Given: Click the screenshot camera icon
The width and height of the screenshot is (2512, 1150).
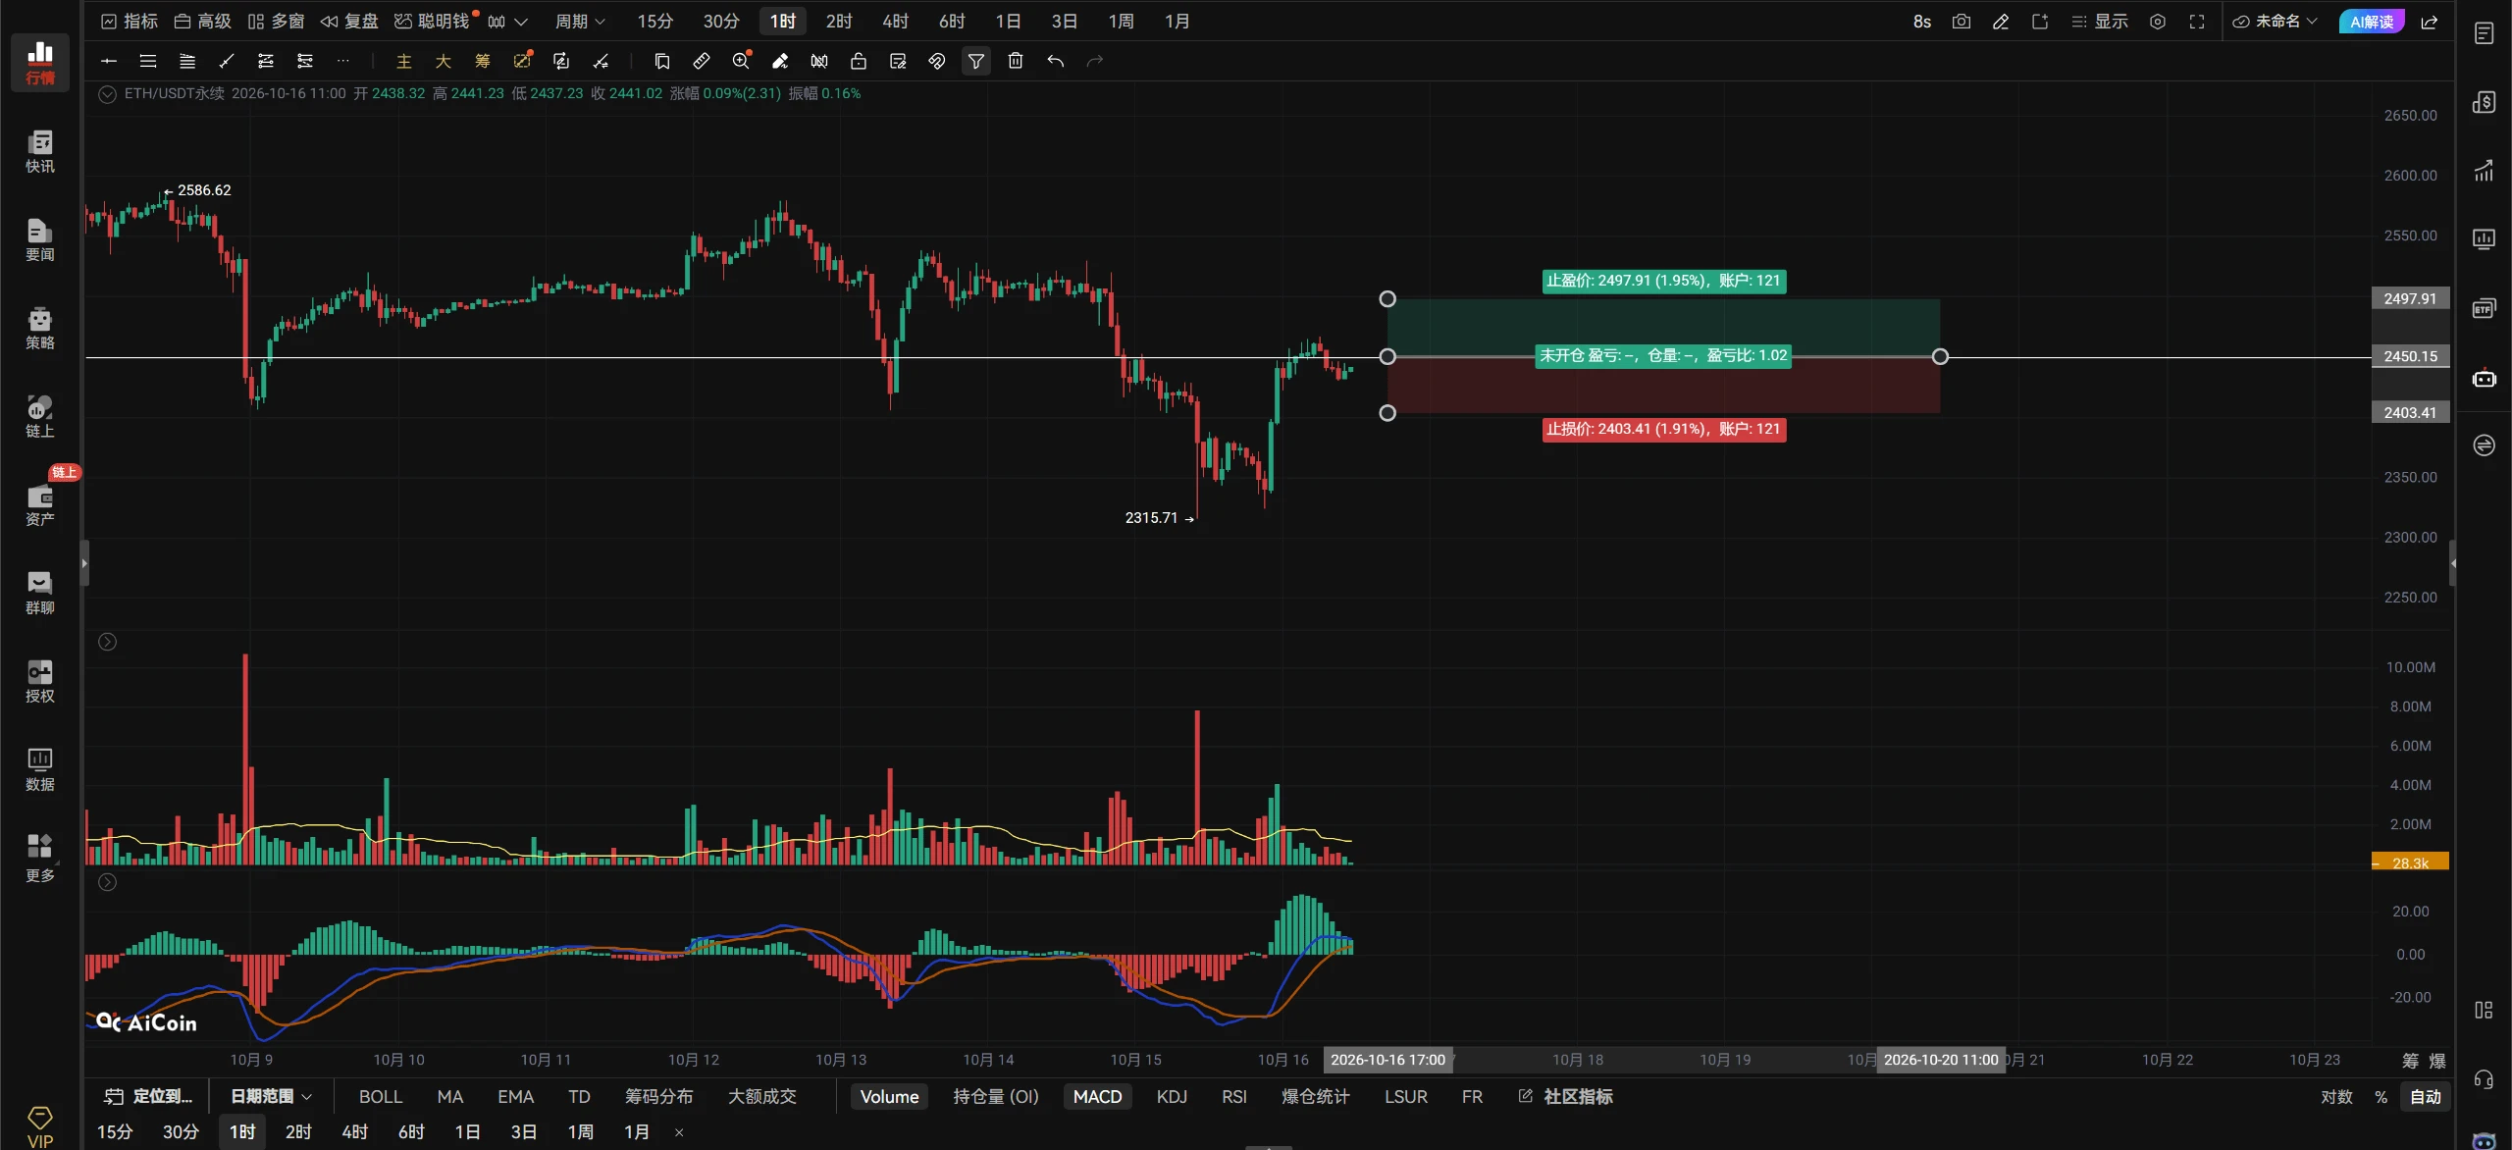Looking at the screenshot, I should coord(1962,22).
